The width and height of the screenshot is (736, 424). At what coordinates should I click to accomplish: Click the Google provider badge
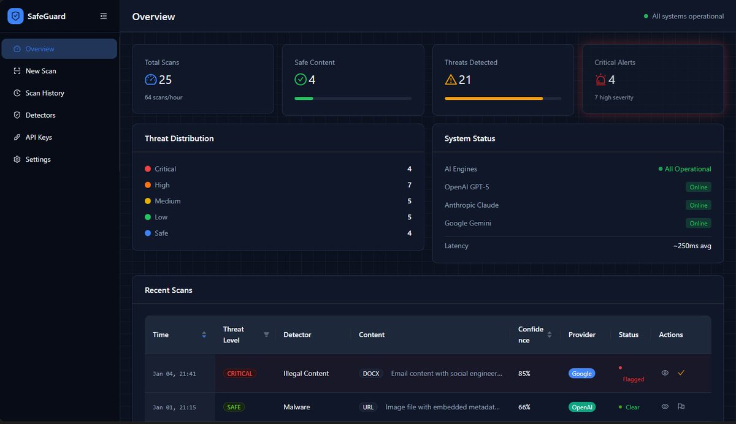click(x=582, y=373)
